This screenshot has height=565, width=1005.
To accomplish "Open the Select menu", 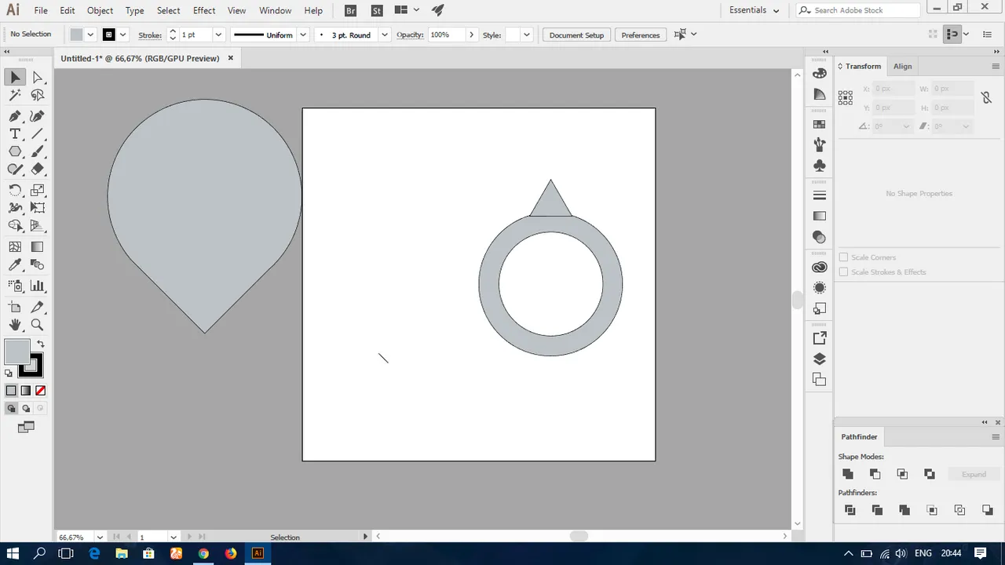I will (x=169, y=10).
